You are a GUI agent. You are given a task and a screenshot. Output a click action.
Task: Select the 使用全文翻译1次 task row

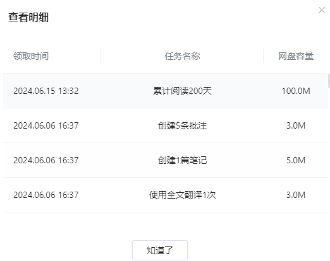coord(166,195)
